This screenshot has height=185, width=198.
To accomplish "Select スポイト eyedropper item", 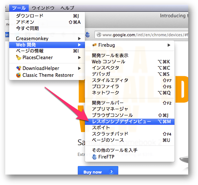I will [x=130, y=128].
